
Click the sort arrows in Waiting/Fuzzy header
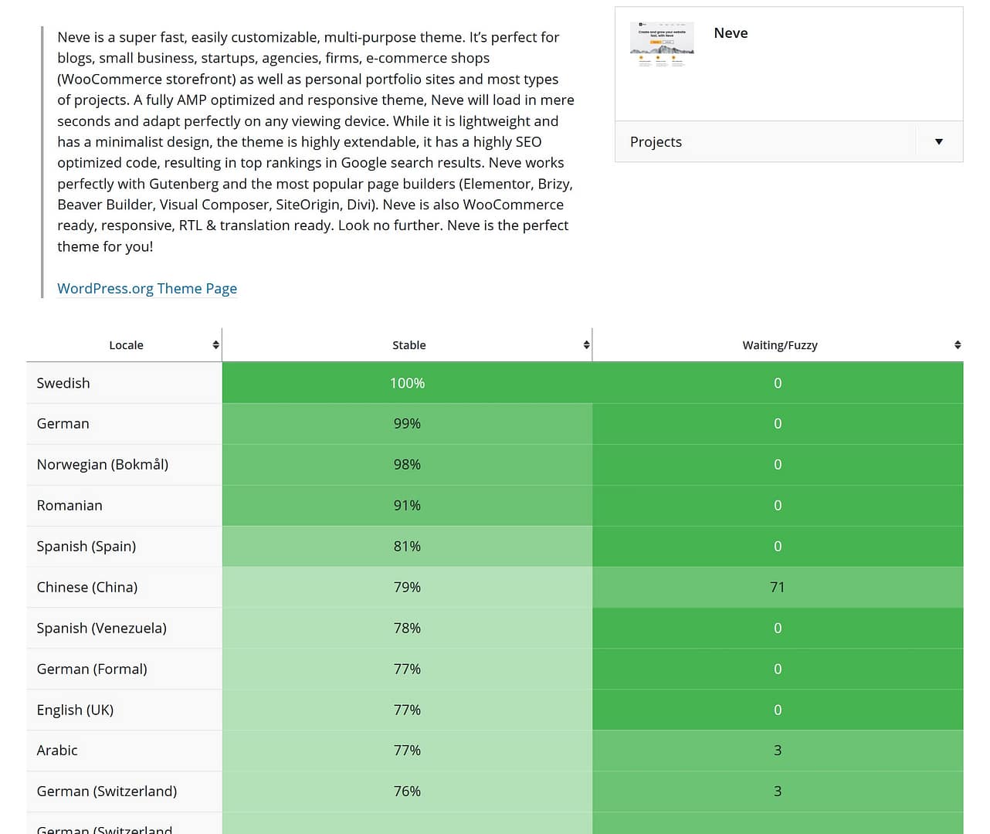pos(957,345)
